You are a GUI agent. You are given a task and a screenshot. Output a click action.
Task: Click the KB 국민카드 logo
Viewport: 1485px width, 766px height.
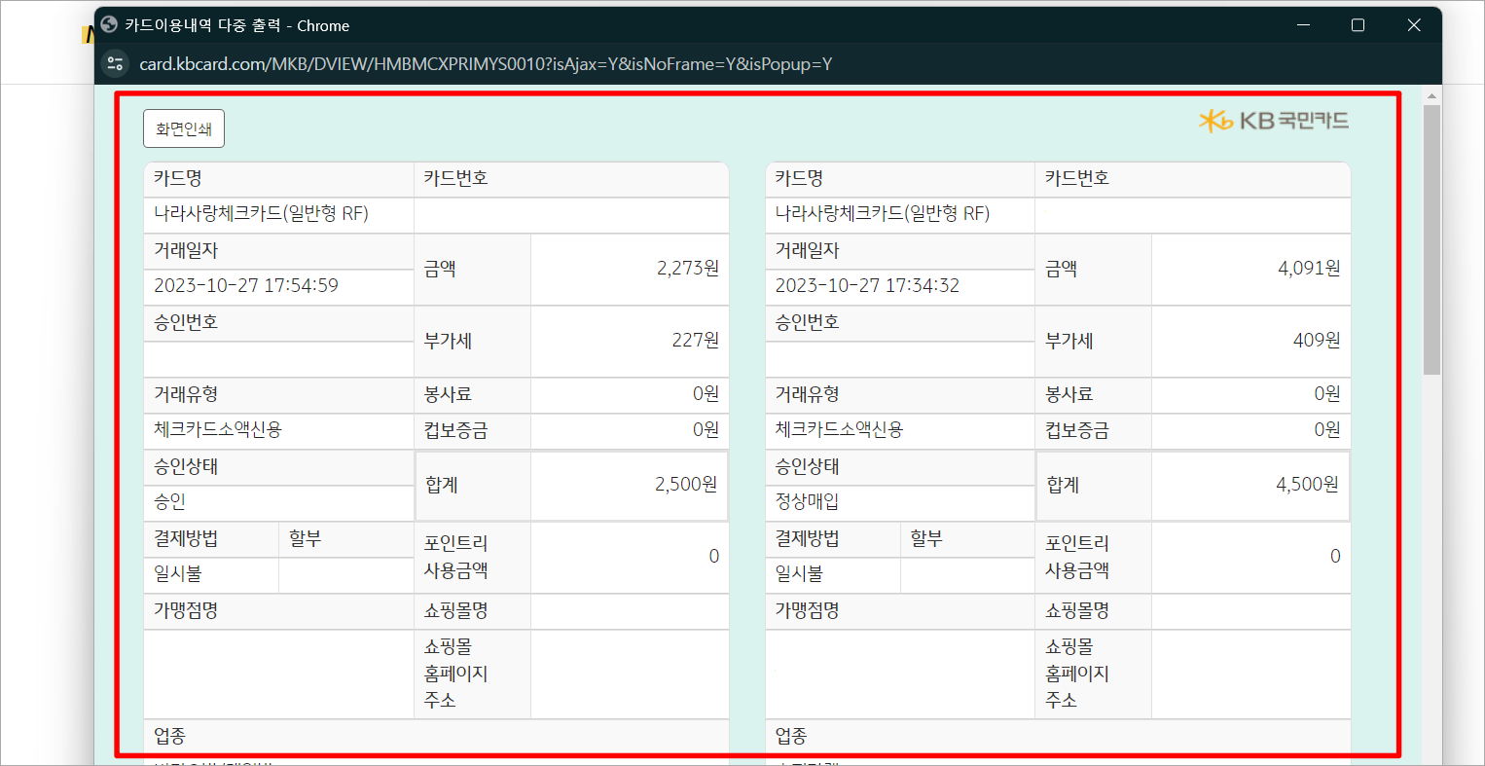tap(1272, 121)
